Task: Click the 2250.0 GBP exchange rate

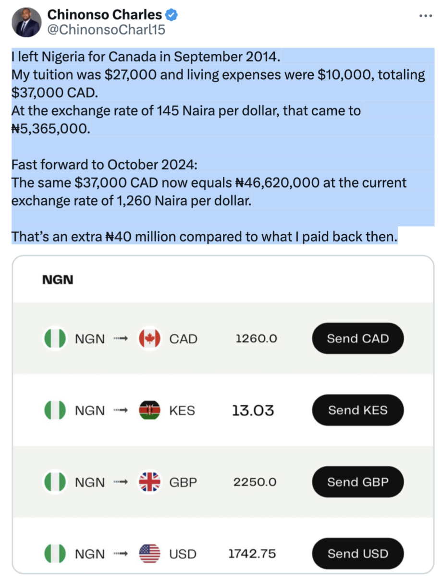Action: point(255,482)
